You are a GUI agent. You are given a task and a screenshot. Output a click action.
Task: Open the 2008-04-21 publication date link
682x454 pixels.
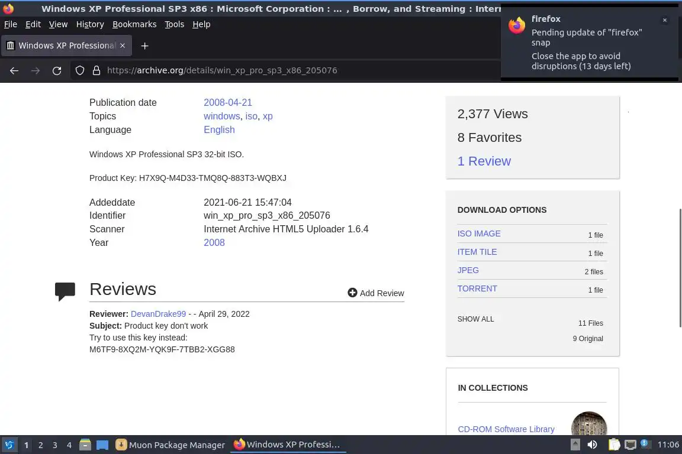[228, 102]
